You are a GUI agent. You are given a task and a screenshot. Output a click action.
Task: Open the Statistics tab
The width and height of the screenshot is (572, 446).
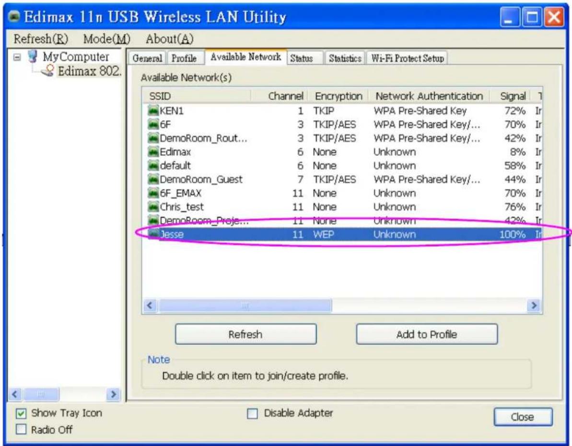point(345,58)
